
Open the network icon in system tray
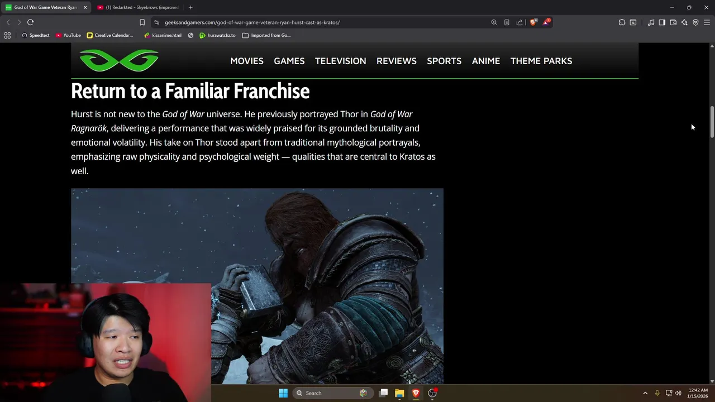tap(669, 393)
